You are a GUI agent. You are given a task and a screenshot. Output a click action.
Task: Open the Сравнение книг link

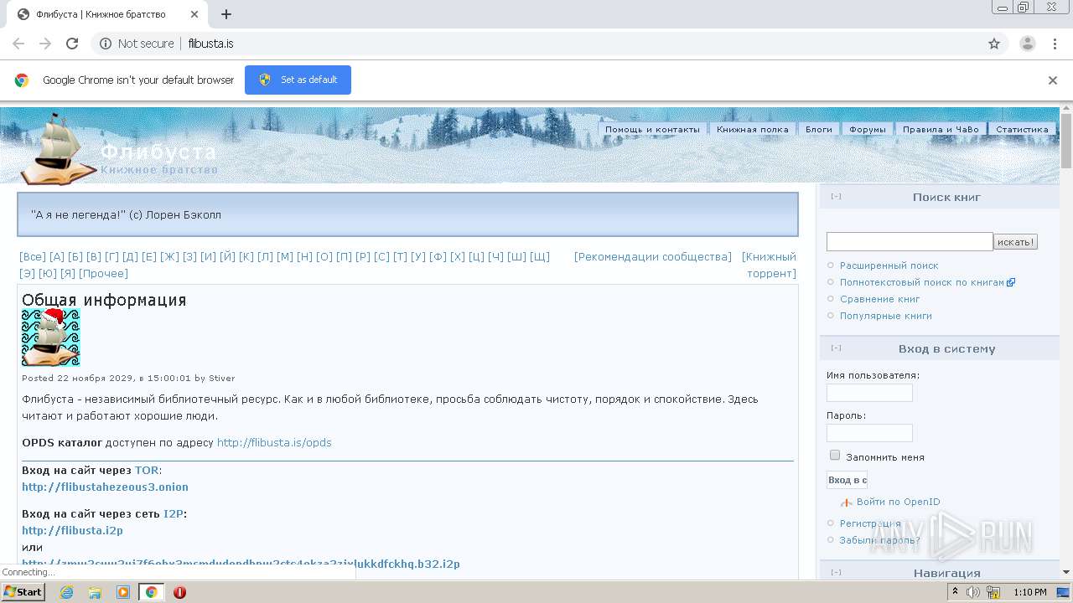click(x=879, y=299)
